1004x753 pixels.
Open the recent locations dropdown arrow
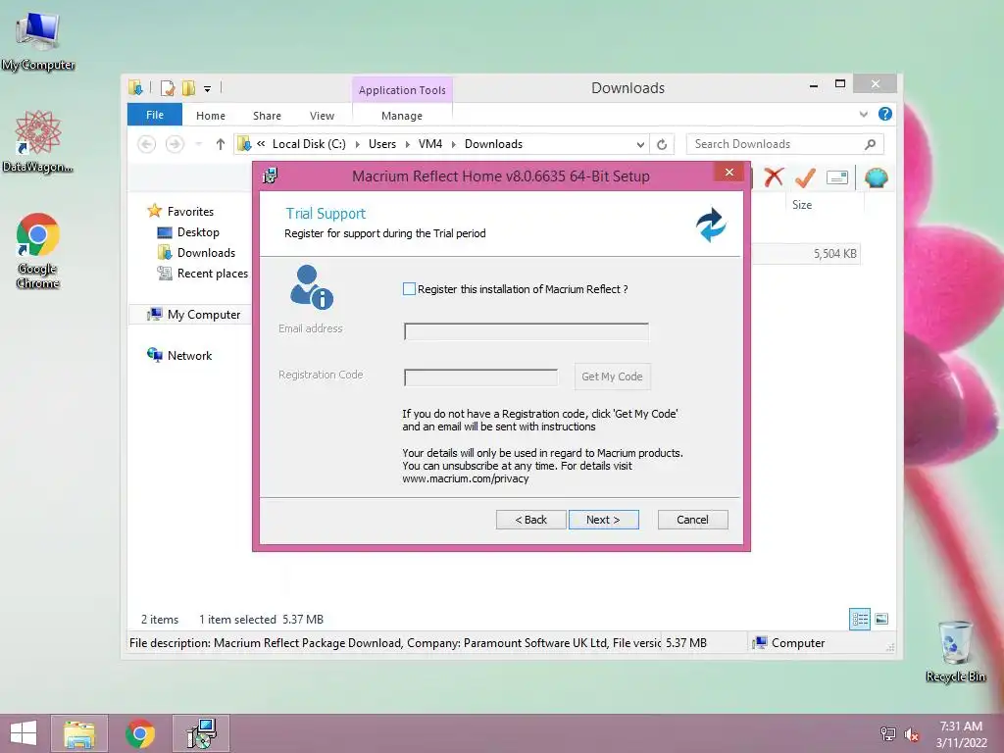coord(198,144)
